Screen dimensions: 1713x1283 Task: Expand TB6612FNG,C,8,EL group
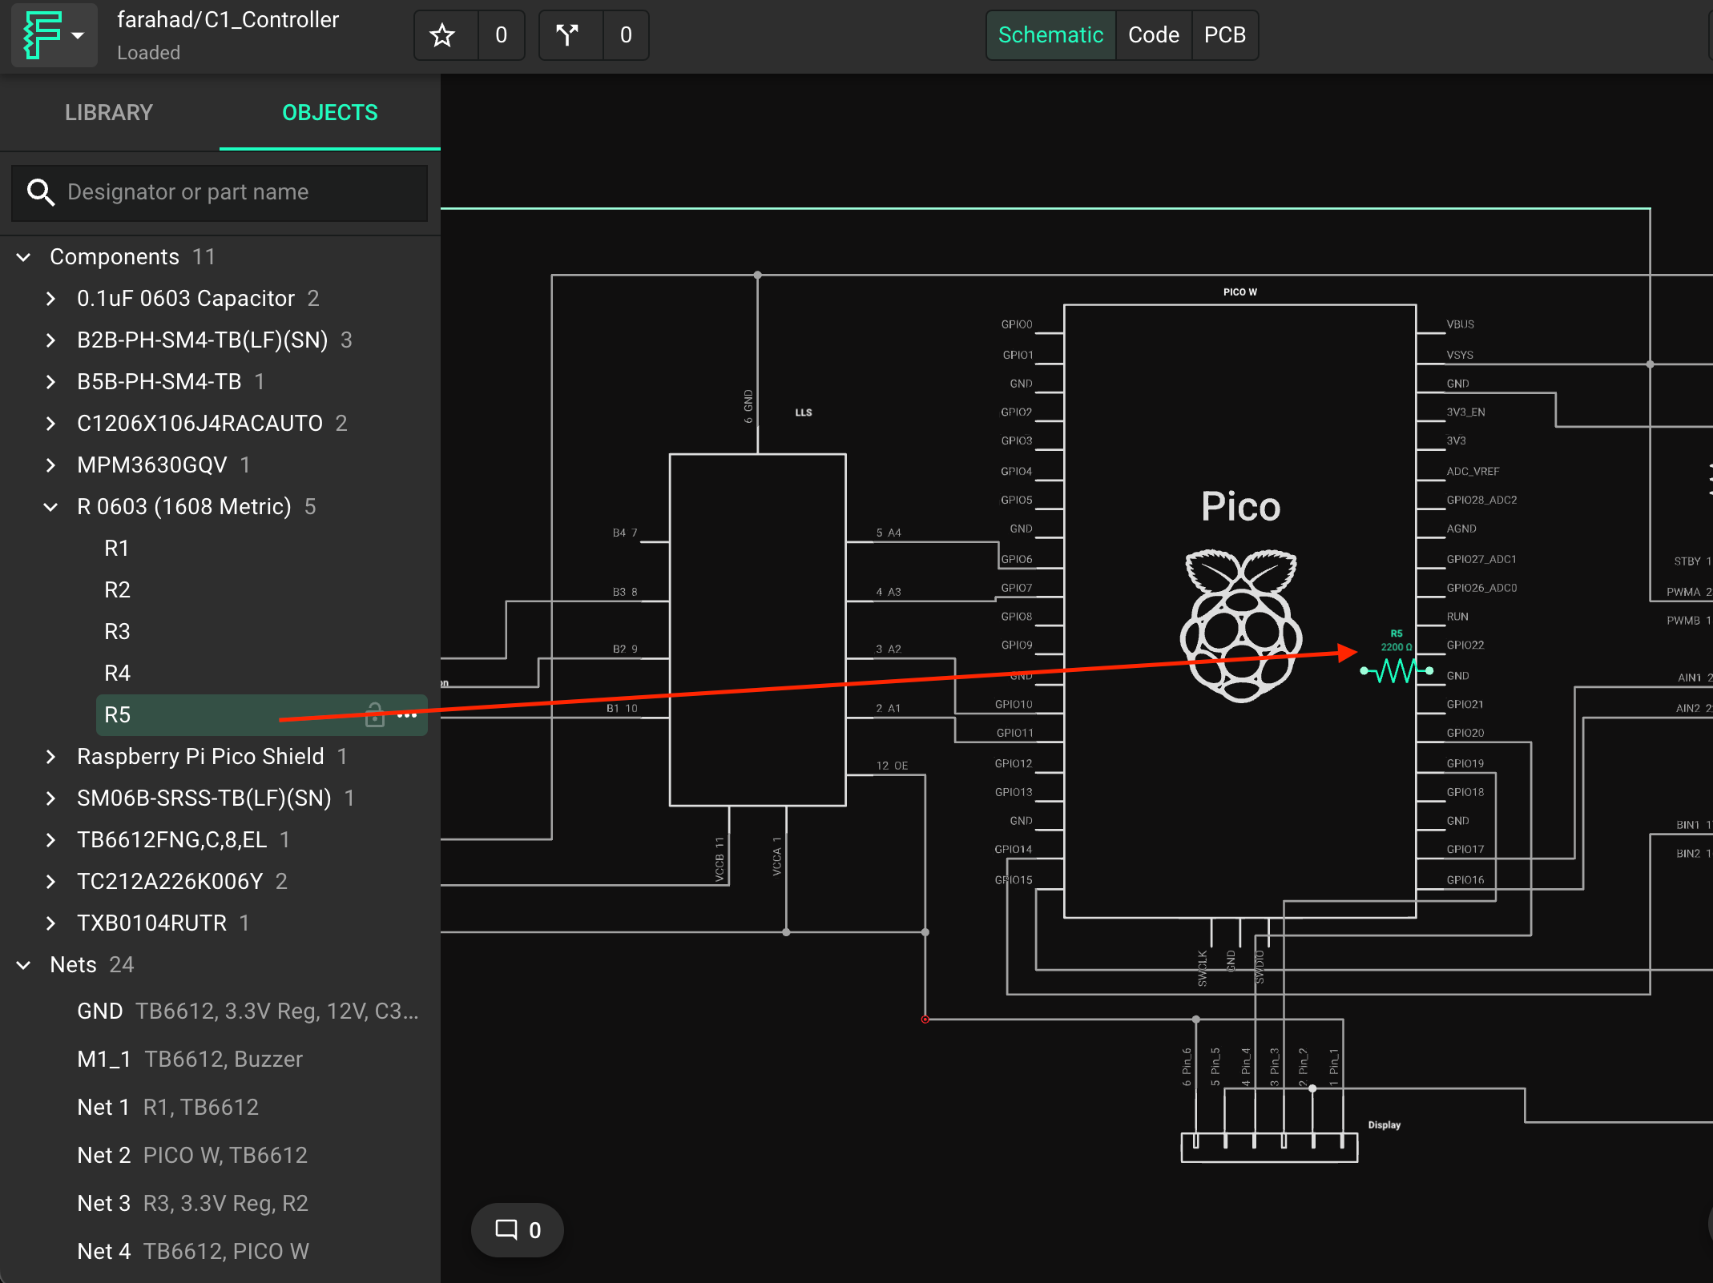(x=51, y=840)
